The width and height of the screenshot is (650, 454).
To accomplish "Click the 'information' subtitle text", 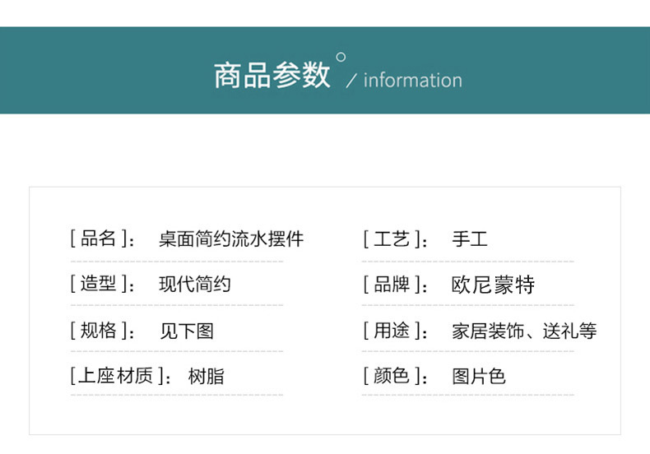I will click(412, 81).
